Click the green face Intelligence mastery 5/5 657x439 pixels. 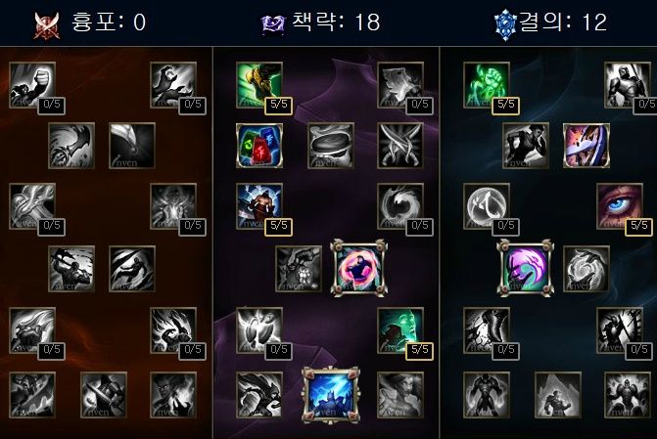point(400,330)
